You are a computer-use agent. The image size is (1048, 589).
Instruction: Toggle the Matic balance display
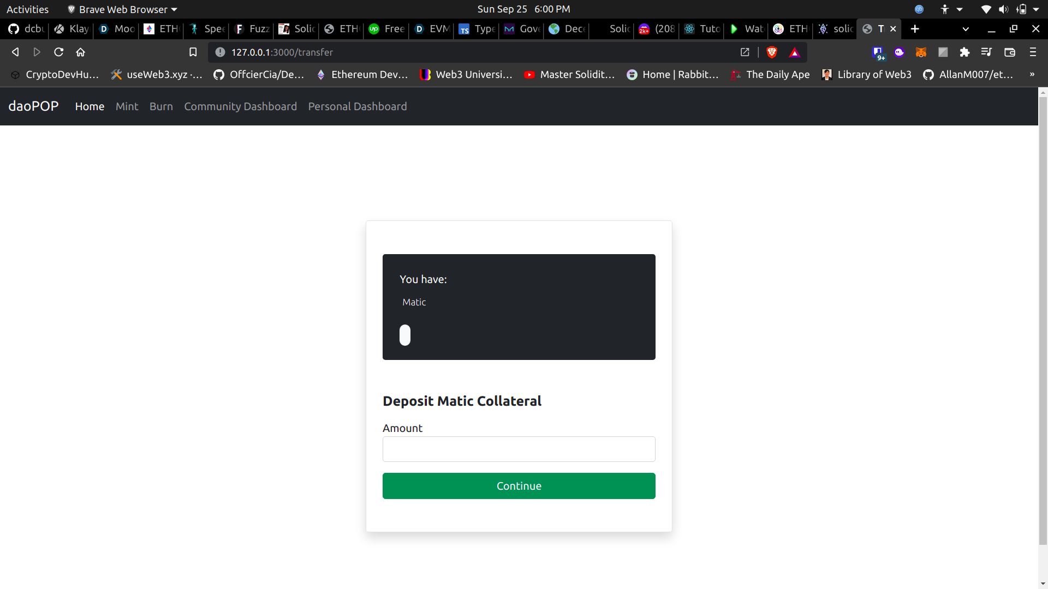click(x=405, y=334)
